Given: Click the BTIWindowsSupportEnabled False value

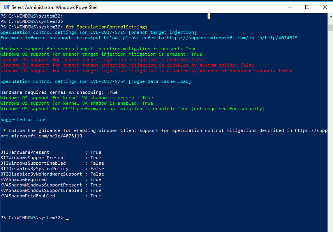Looking at the screenshot, I should tap(97, 163).
